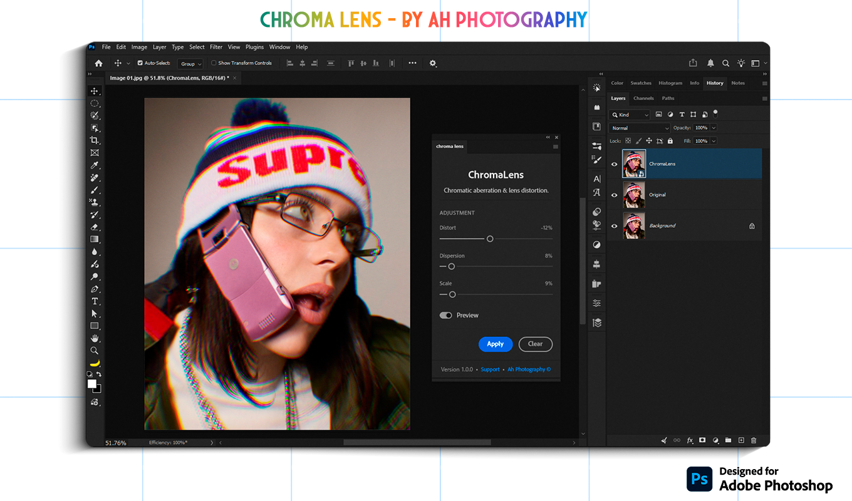Viewport: 852px width, 501px height.
Task: Open the Ah Photography link
Action: [x=529, y=369]
